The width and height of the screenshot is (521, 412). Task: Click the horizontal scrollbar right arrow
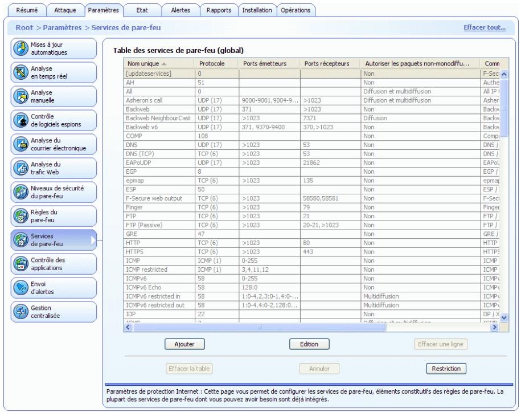pos(495,327)
